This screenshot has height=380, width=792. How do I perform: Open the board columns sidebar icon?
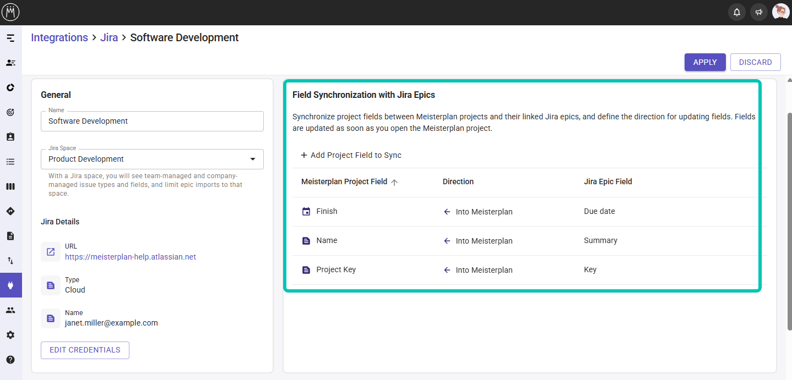[10, 186]
